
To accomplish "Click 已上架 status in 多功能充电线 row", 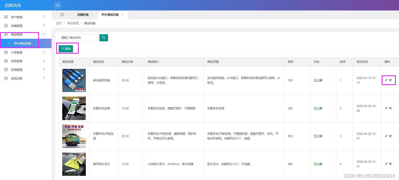I will pyautogui.click(x=318, y=80).
